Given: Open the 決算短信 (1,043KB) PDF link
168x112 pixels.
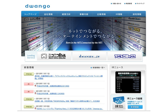Looking at the screenshot, I should [x=51, y=94].
